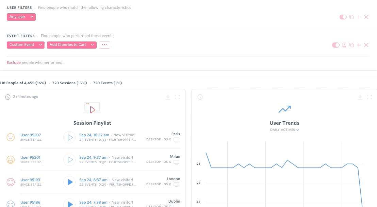Open the Daily Actives selector
The width and height of the screenshot is (377, 207).
click(x=284, y=130)
